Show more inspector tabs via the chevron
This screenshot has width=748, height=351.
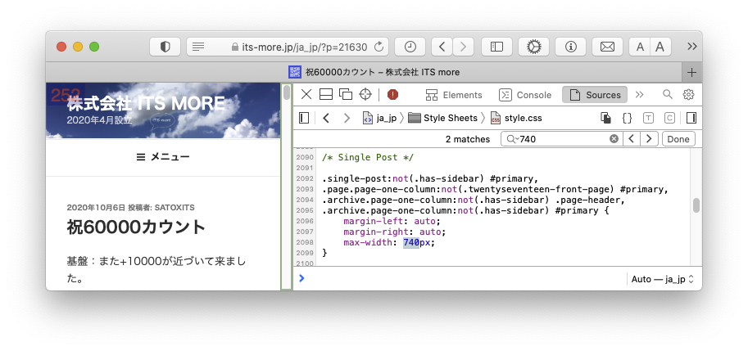coord(640,95)
